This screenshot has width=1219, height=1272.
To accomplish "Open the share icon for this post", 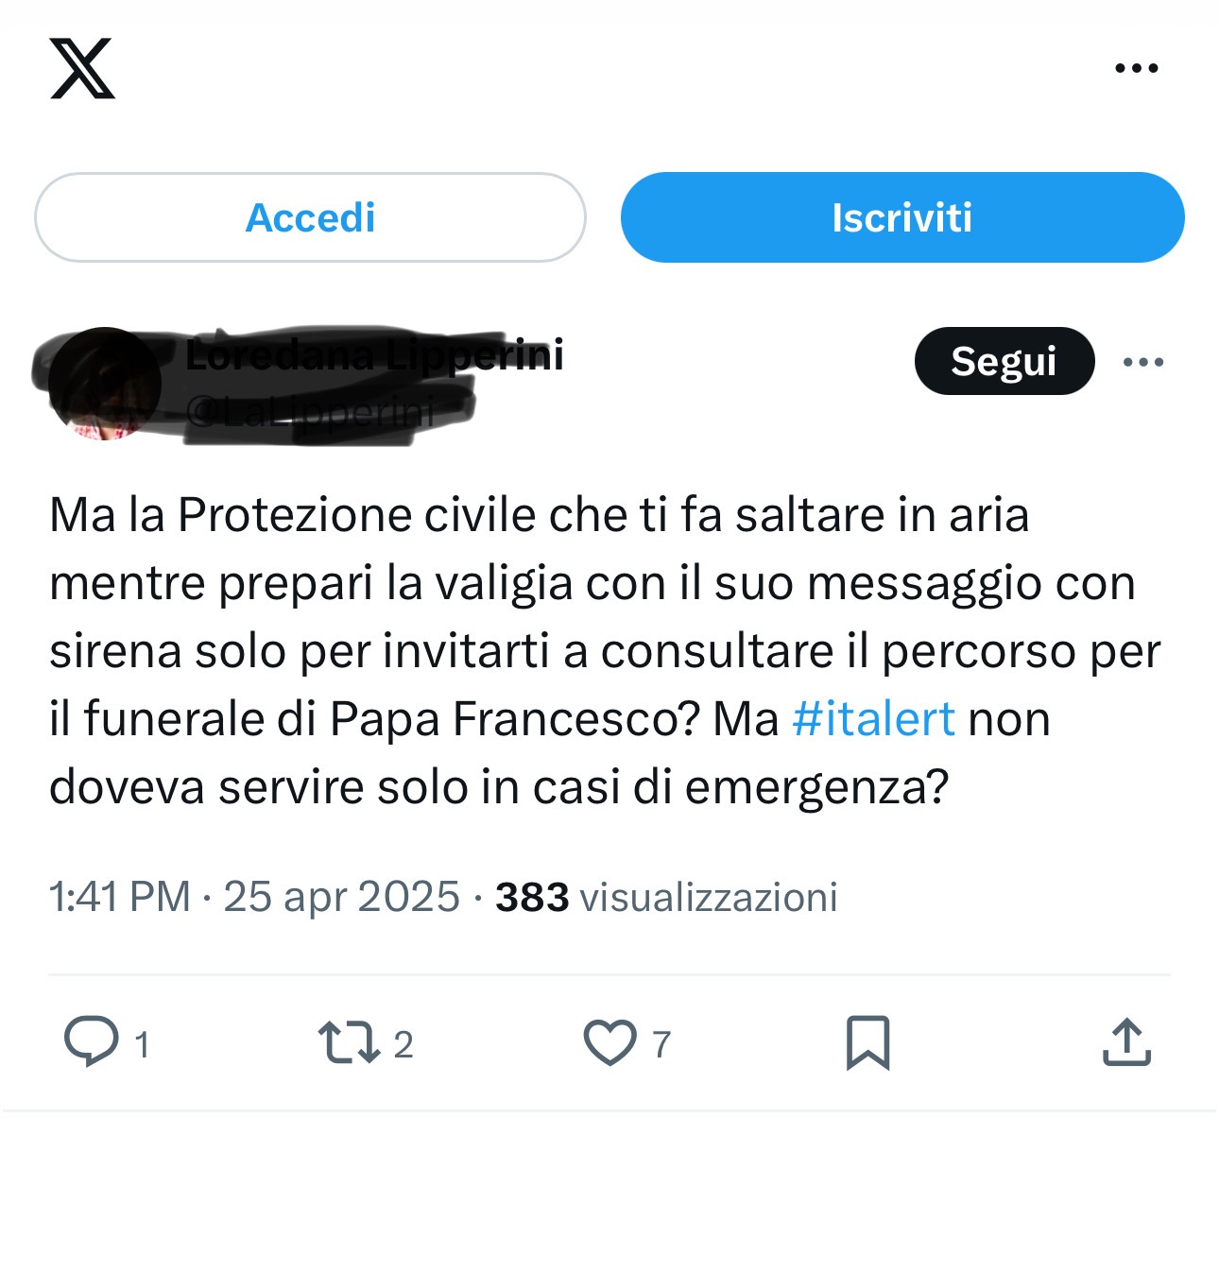I will pos(1127,1041).
